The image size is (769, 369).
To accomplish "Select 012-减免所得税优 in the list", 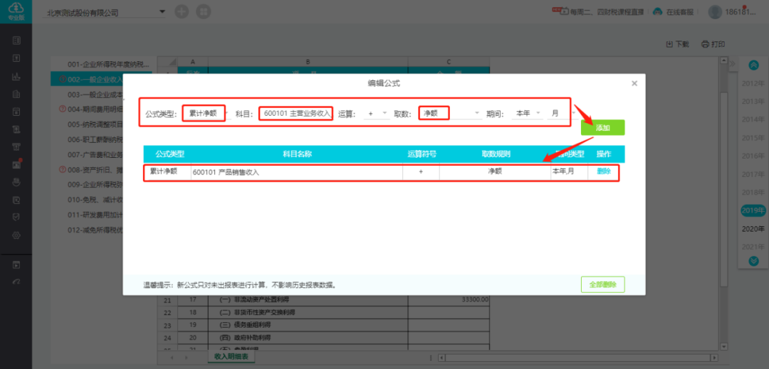I will coord(95,230).
